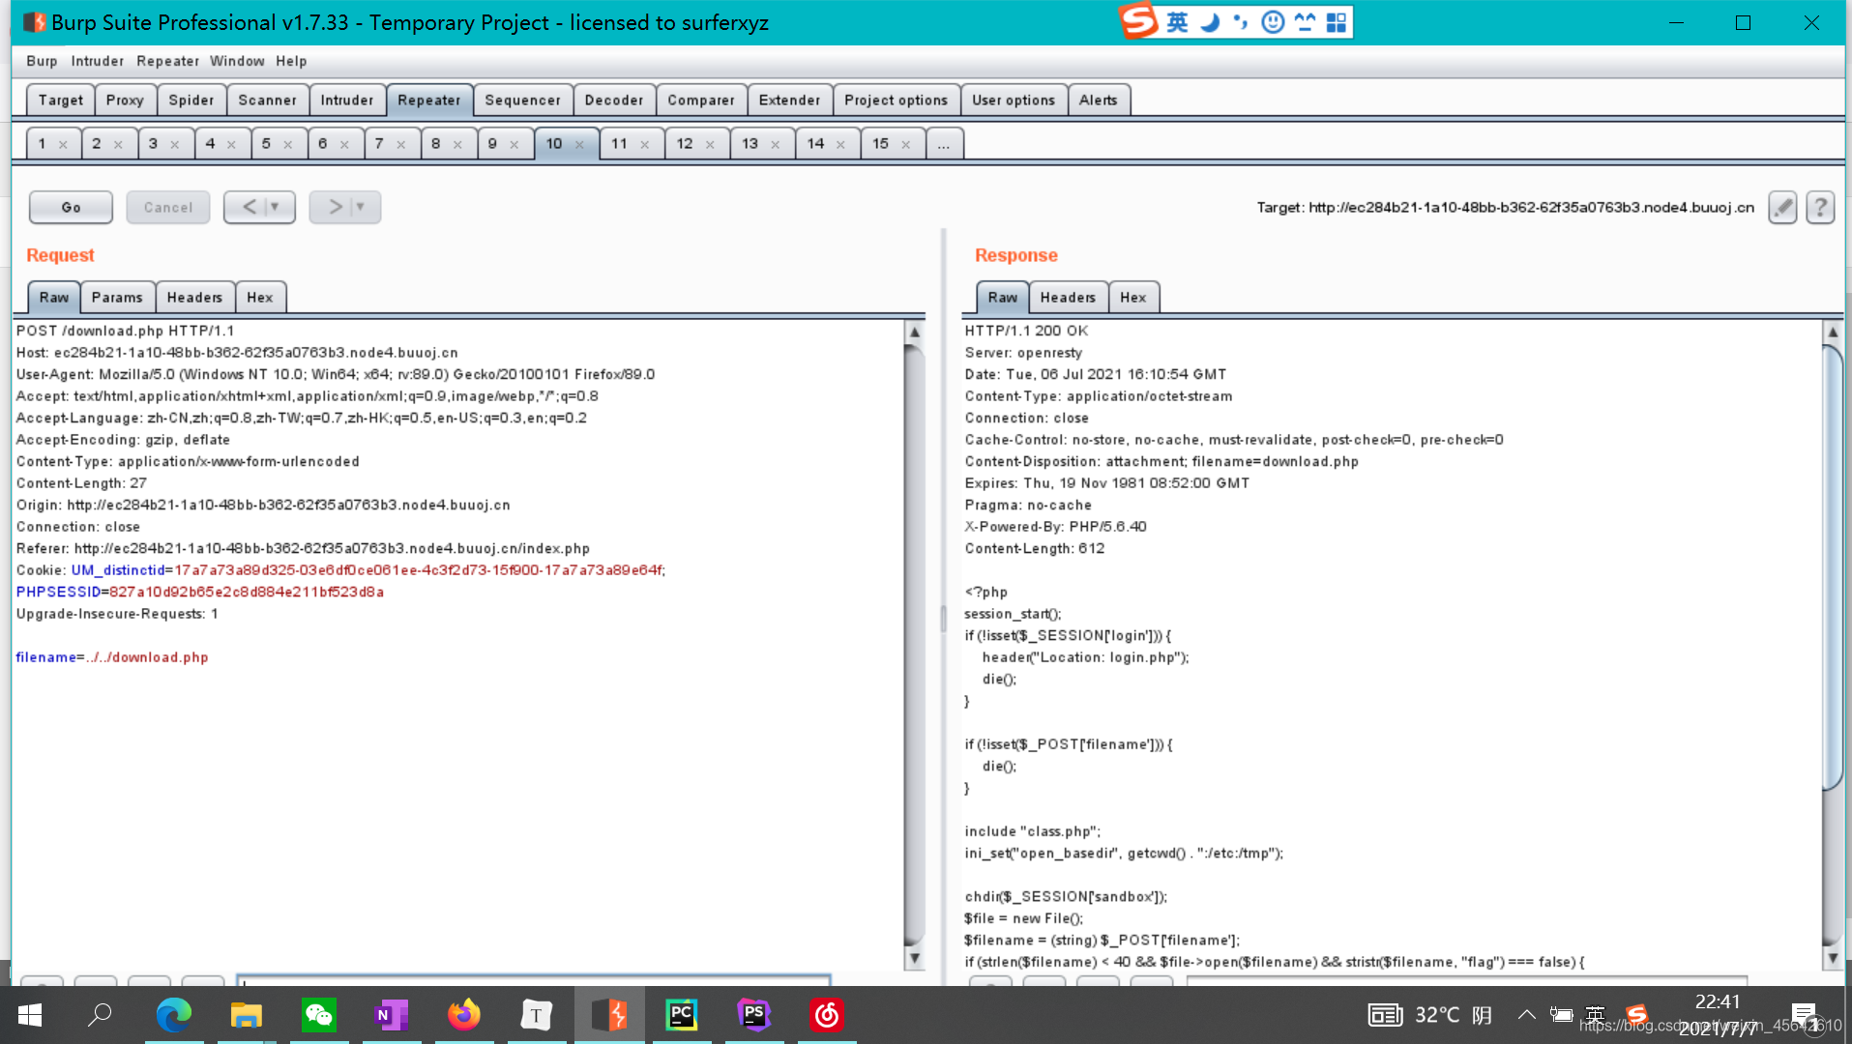Image resolution: width=1852 pixels, height=1044 pixels.
Task: Select request Headers tab
Action: coord(194,298)
